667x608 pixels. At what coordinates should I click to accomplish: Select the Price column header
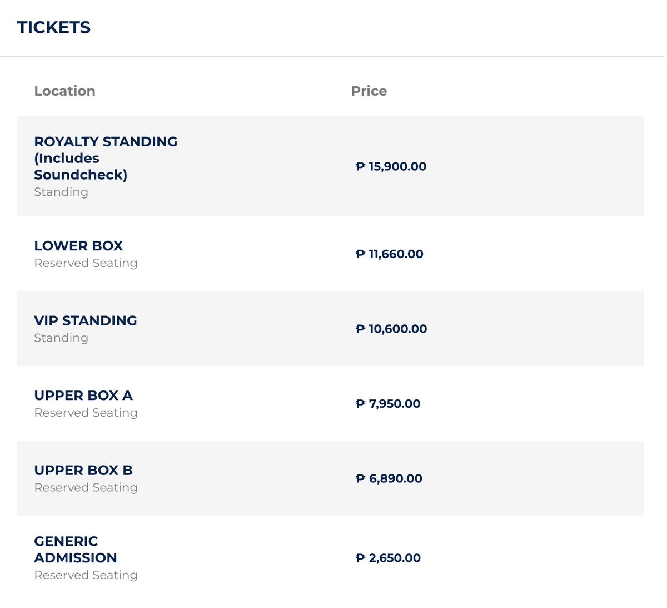(x=369, y=91)
